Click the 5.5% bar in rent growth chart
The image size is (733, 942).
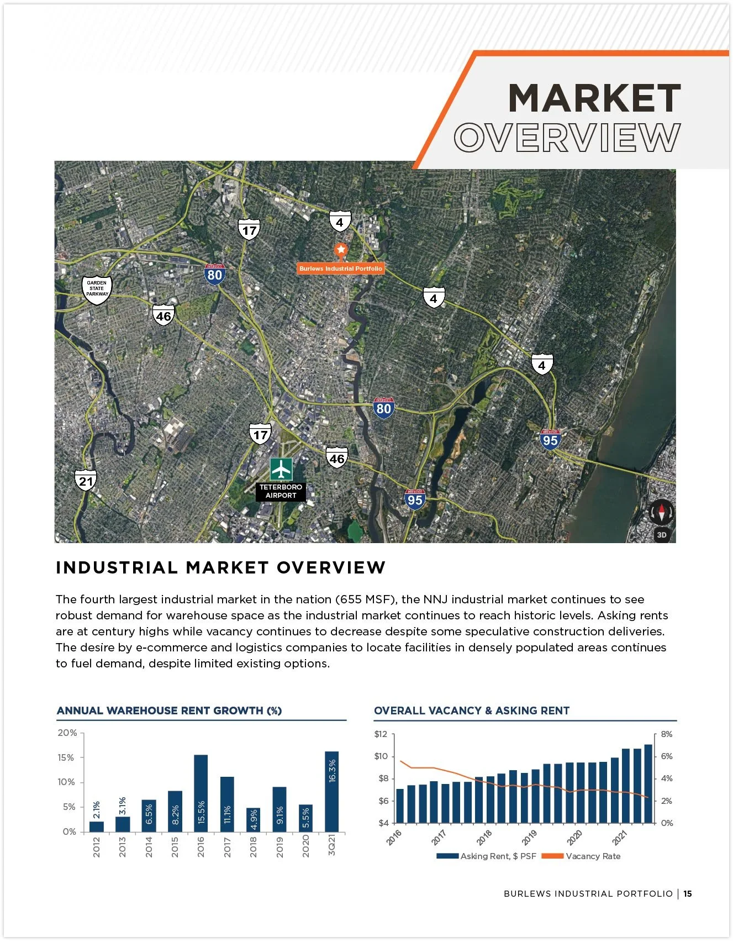pos(305,818)
